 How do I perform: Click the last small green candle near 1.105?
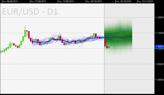click(109, 47)
